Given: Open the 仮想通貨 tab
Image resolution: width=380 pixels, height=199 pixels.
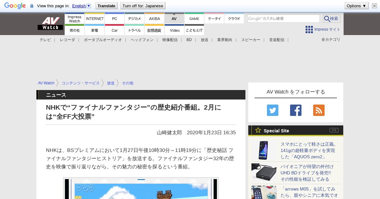Looking at the screenshot, I should [x=154, y=30].
